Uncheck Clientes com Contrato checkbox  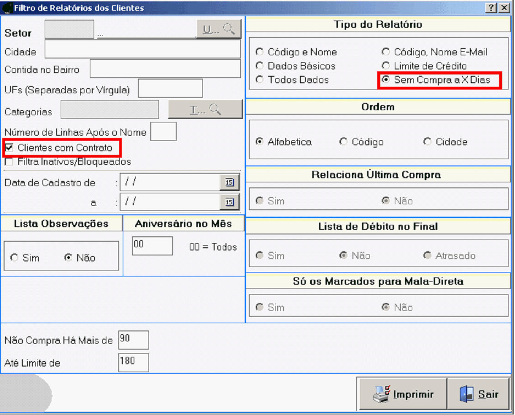coord(9,148)
